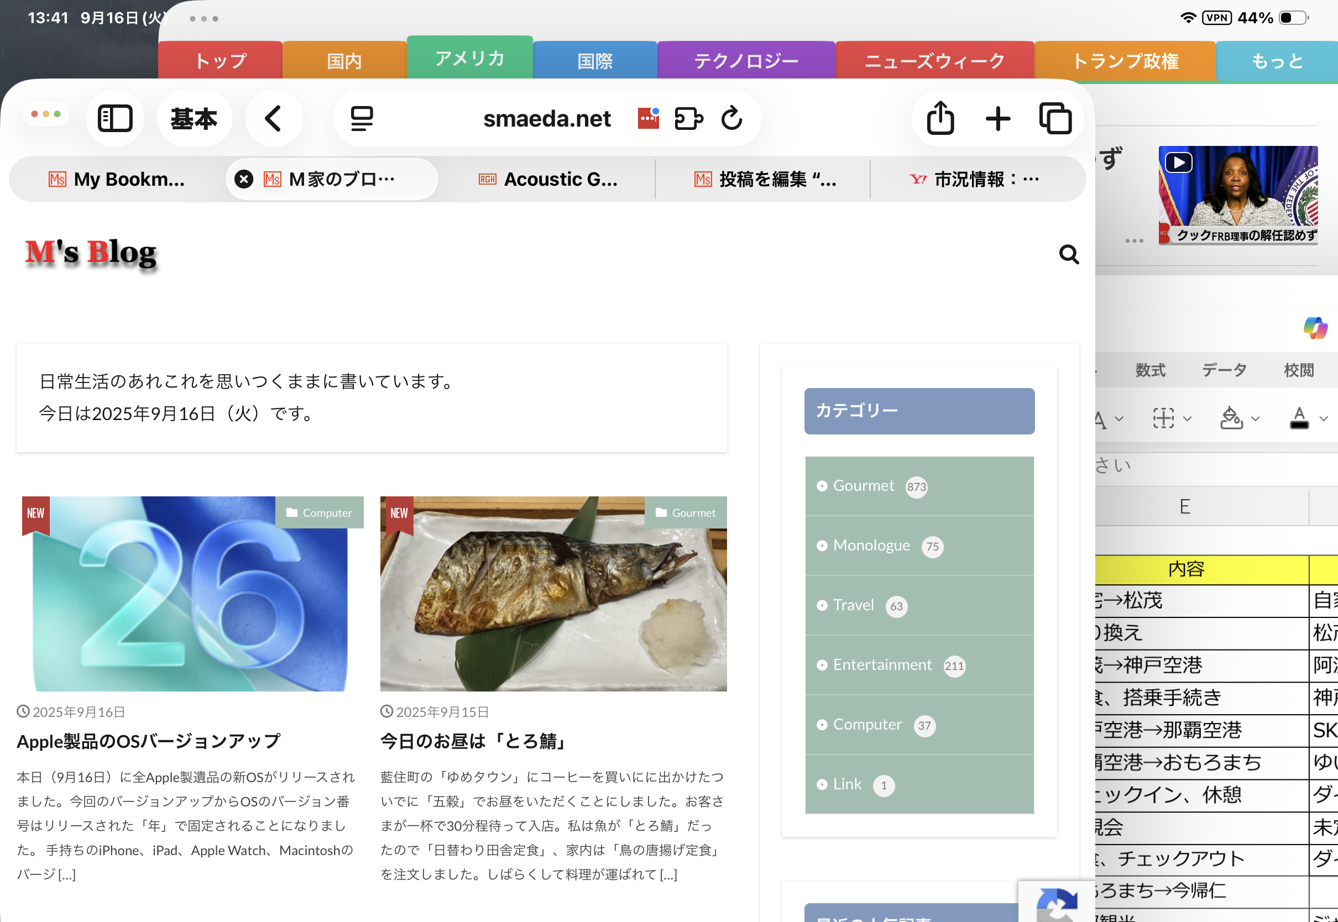Pick the font color A in Excel
Image resolution: width=1338 pixels, height=922 pixels.
tap(1299, 418)
